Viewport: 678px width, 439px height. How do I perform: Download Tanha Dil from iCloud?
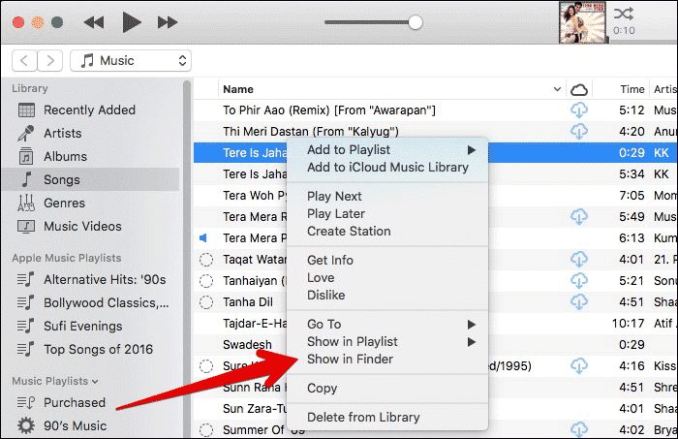[x=578, y=301]
